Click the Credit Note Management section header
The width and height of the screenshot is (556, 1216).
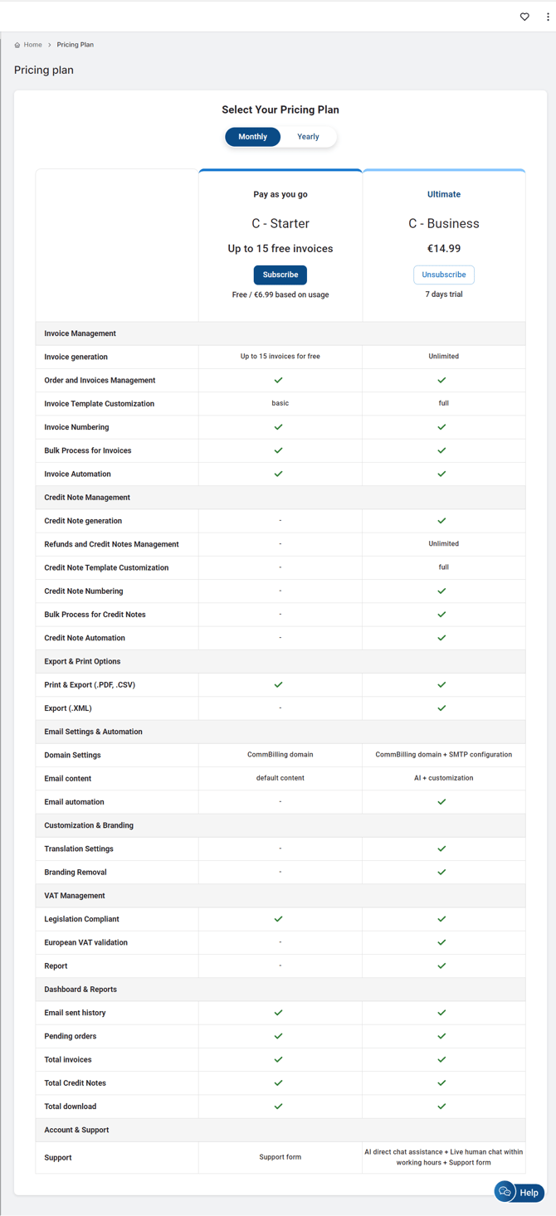tap(87, 498)
